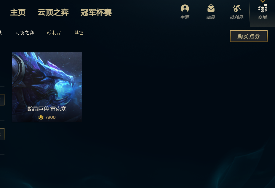This screenshot has height=188, width=275.
Task: Open the 生涯 profile icon
Action: coord(185,8)
